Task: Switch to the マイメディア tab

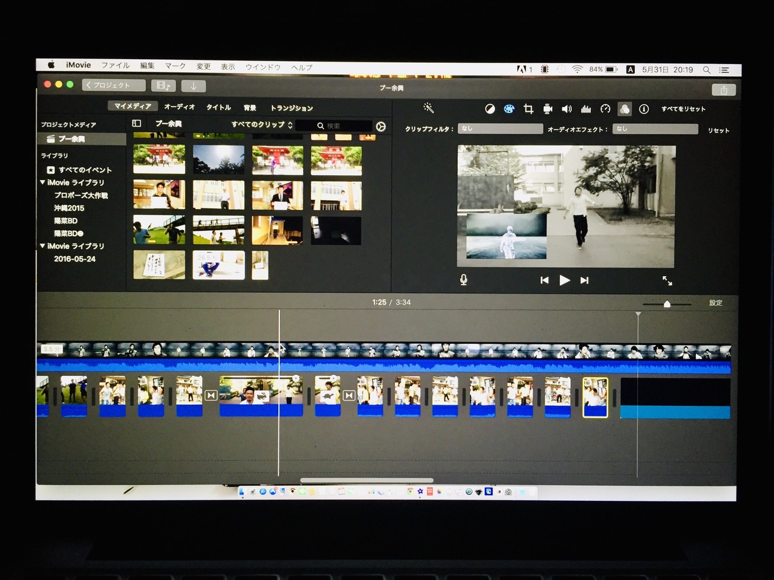Action: 133,106
